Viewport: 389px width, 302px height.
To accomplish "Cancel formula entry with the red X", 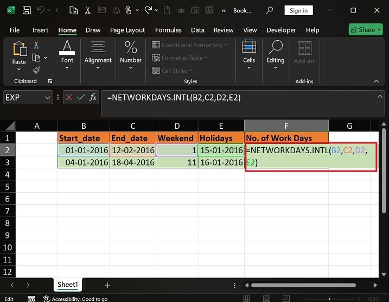I will 69,97.
